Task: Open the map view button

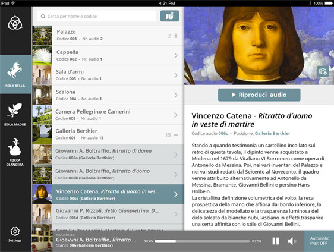Action: 169,16
